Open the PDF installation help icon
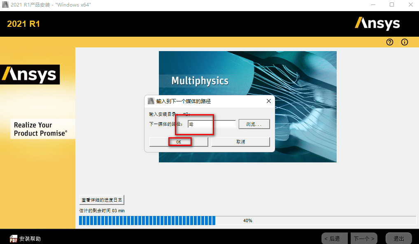 click(x=14, y=239)
